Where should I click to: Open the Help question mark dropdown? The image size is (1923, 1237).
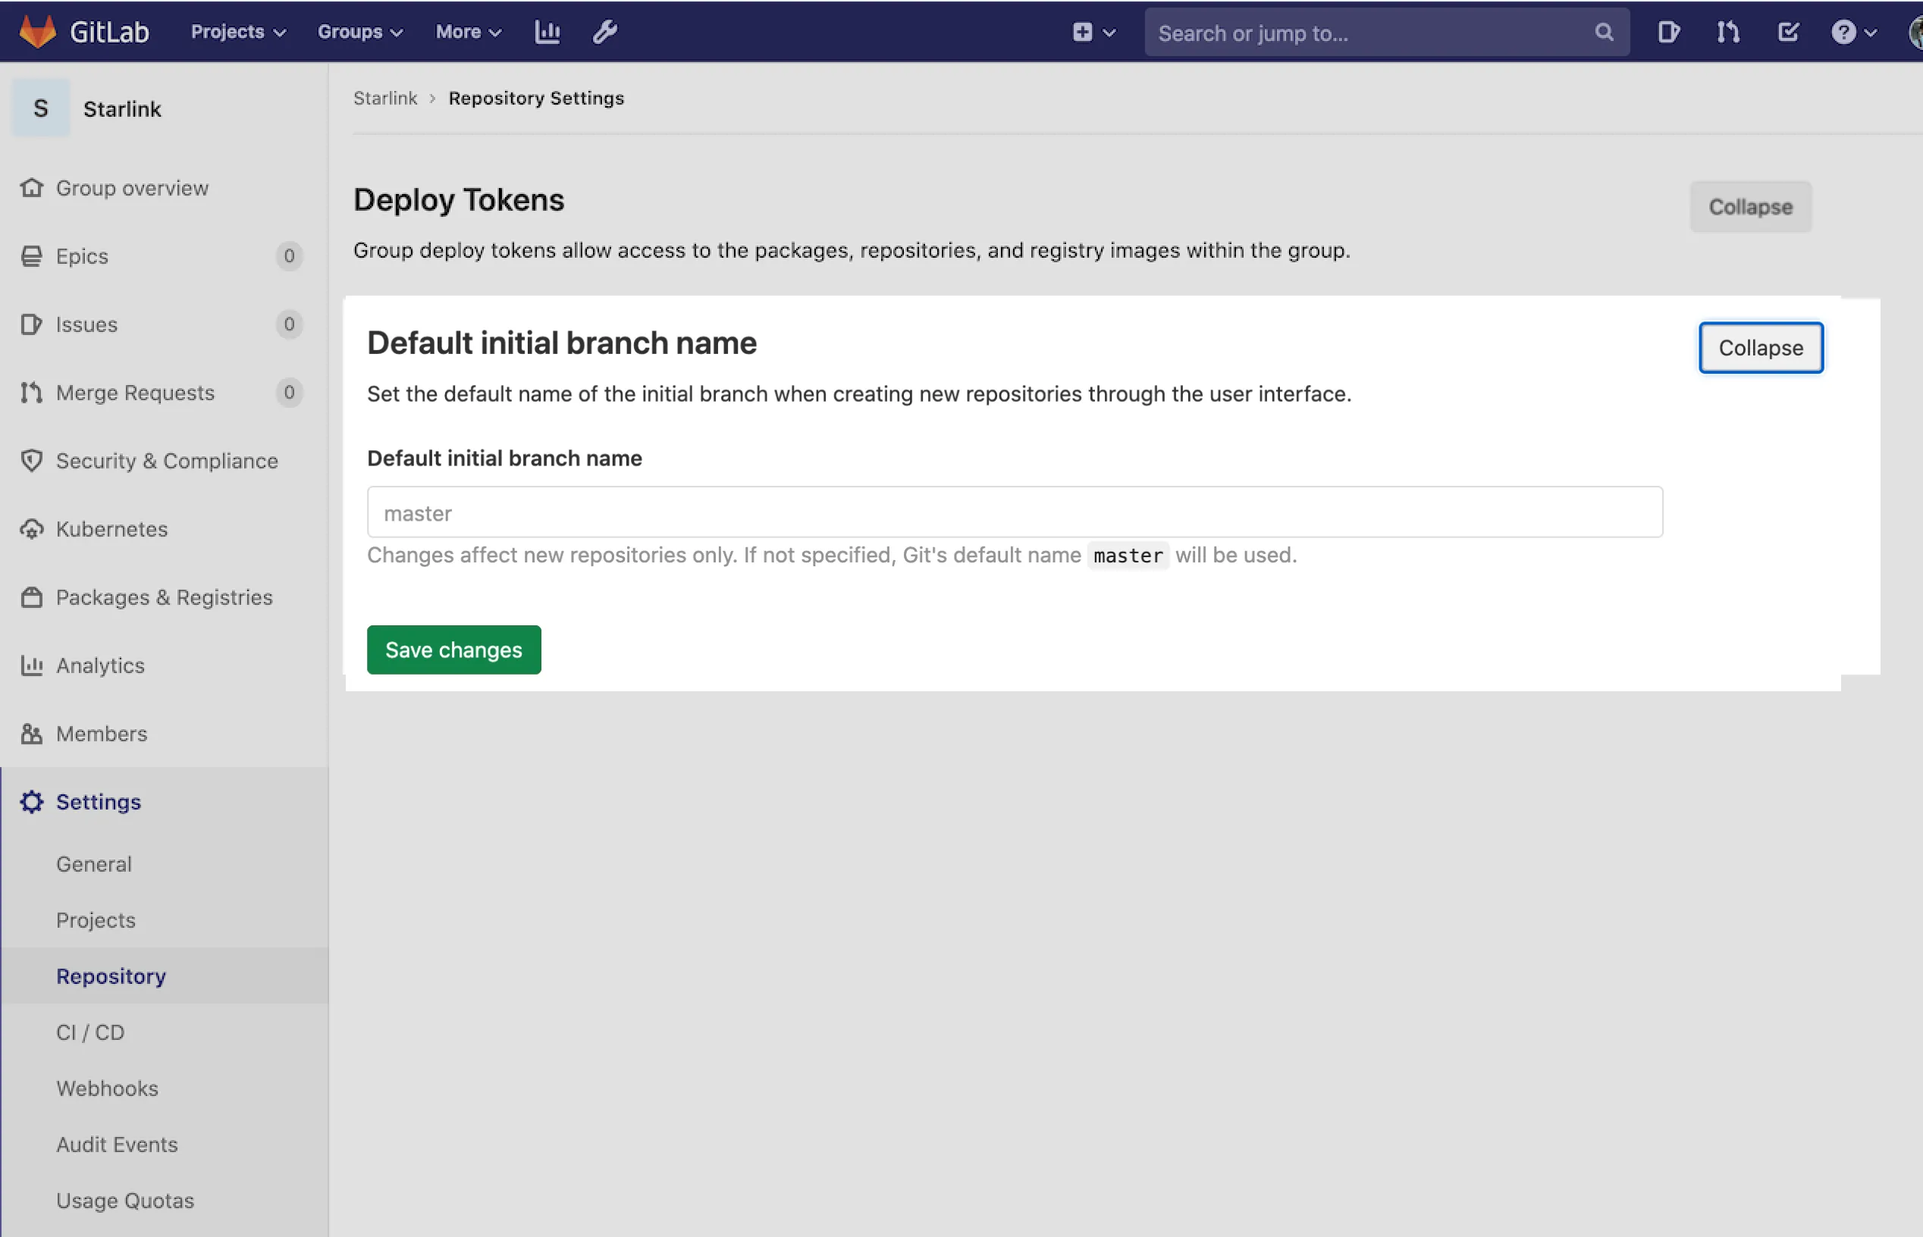1851,32
